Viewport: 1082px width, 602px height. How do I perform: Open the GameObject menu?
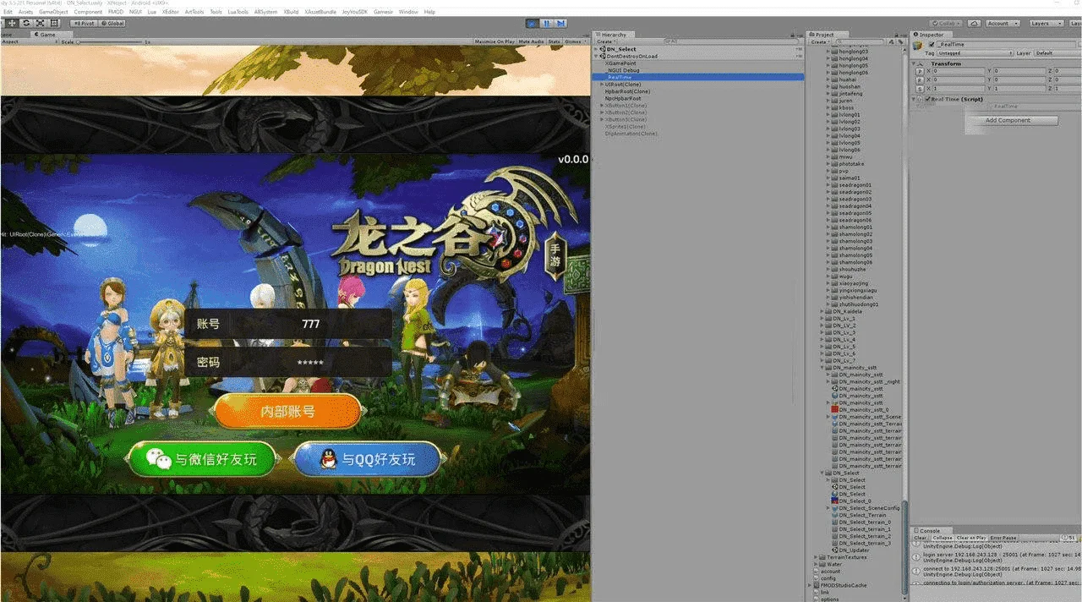(x=53, y=12)
